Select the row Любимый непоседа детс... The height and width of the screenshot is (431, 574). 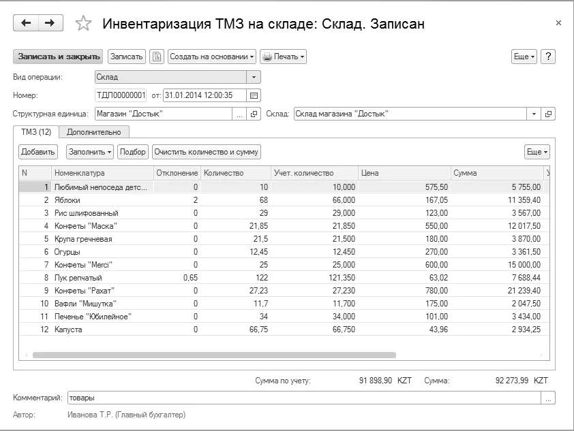284,187
